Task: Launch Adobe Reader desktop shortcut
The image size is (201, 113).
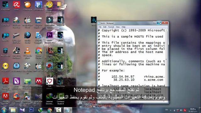Action: point(5,83)
